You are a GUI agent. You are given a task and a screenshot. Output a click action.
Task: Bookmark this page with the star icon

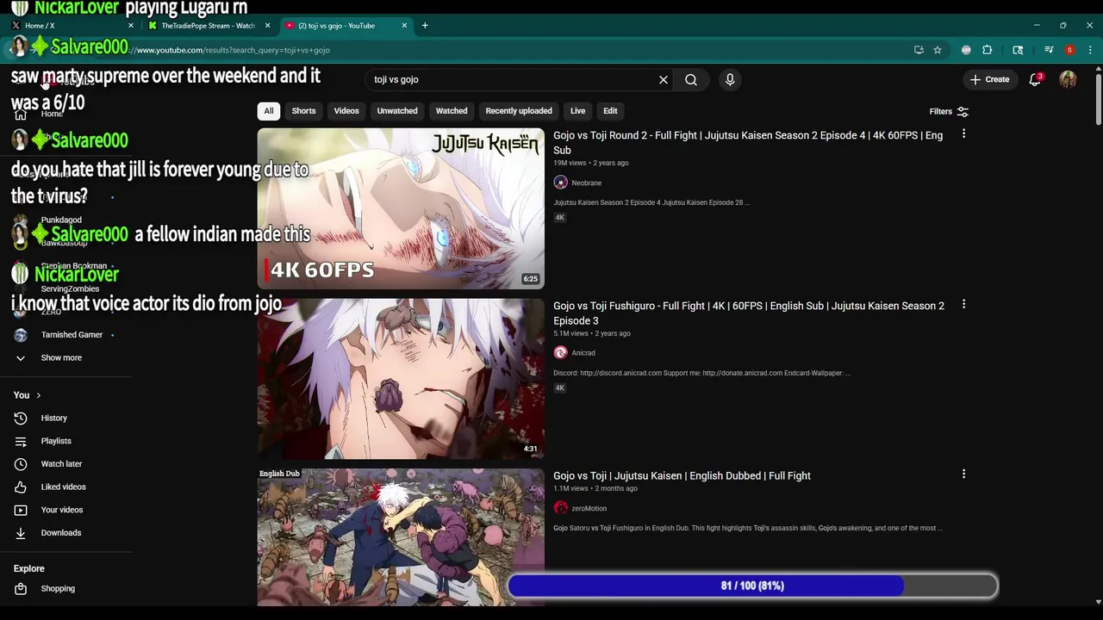point(938,50)
